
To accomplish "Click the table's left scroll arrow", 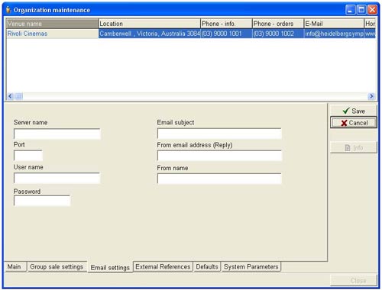I will [10, 96].
